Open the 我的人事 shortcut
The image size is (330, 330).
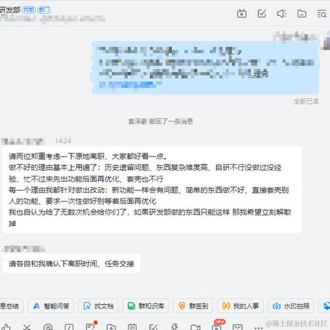click(240, 306)
